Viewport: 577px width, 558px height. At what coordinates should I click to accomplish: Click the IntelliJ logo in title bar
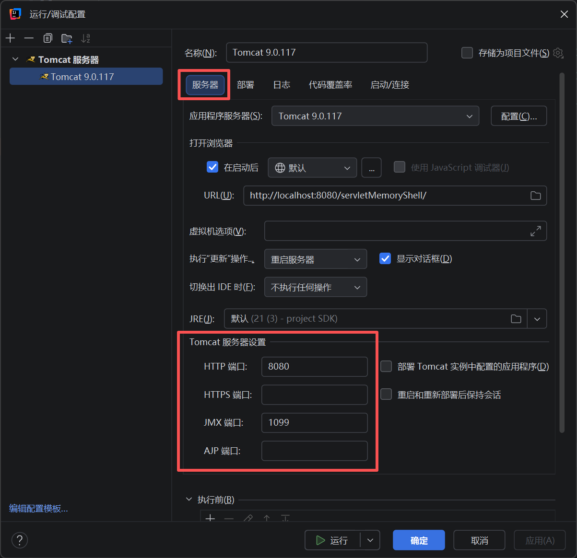[15, 14]
